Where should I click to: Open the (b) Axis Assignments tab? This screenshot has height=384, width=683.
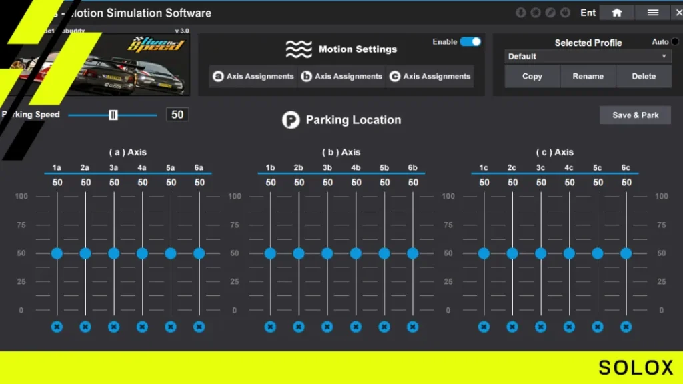(x=341, y=76)
